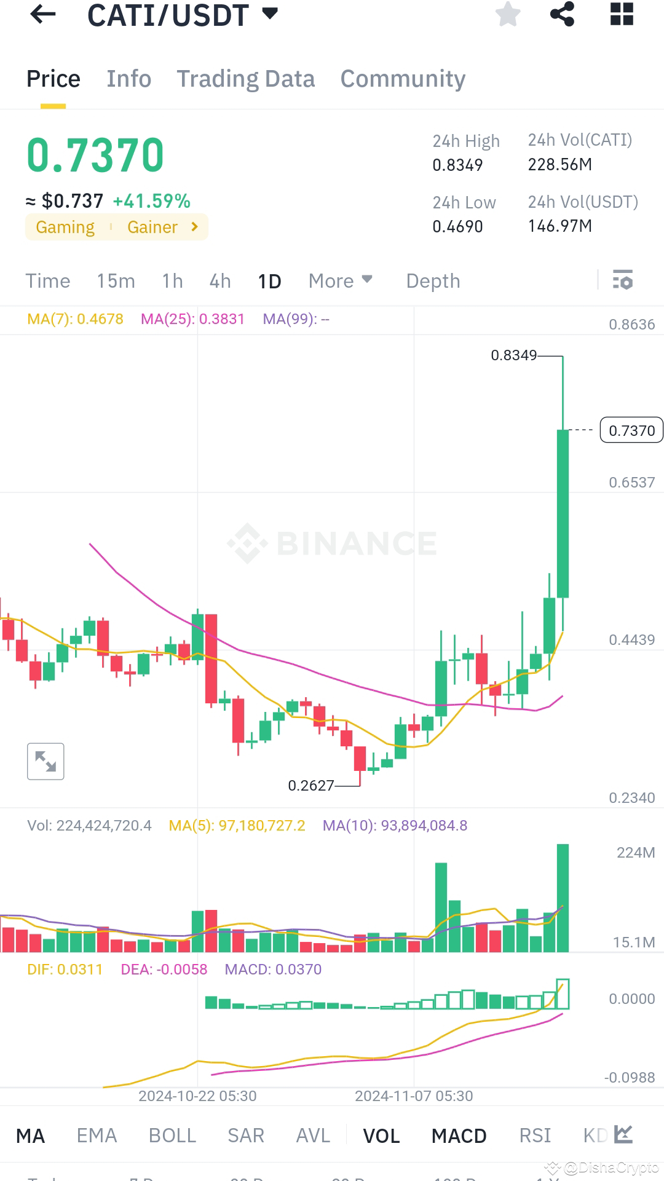
Task: Open the More timeframes dropdown
Action: coord(341,281)
